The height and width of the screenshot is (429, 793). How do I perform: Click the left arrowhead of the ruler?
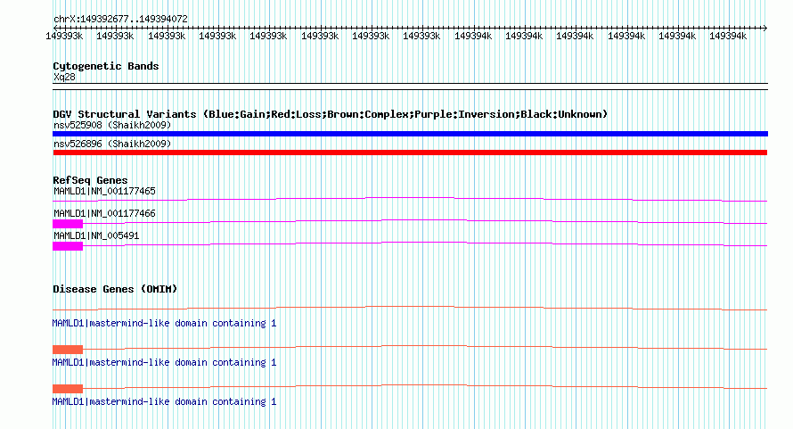[x=55, y=28]
